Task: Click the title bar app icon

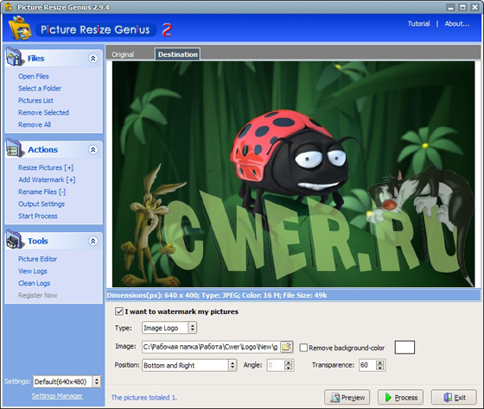Action: (9, 7)
